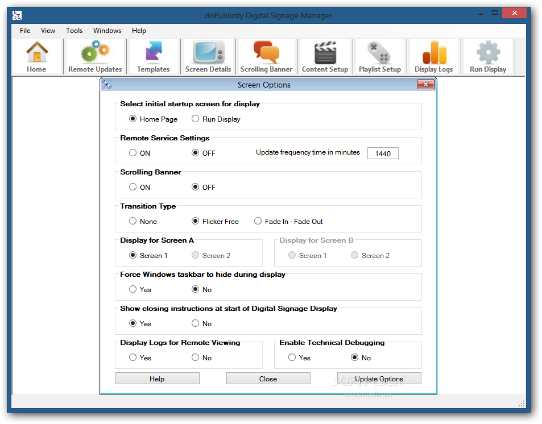Click the Close button in dialog
Viewport: 542px width, 424px height.
pos(268,379)
